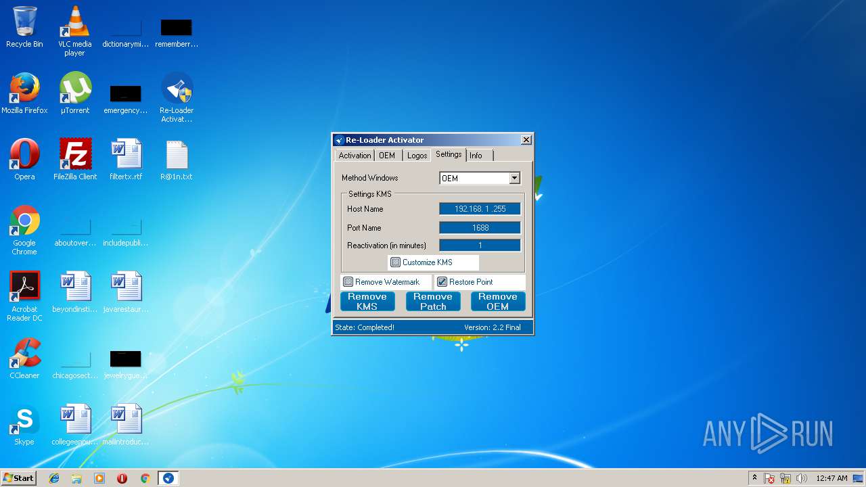
Task: Select the collegeenou... document icon
Action: [75, 425]
